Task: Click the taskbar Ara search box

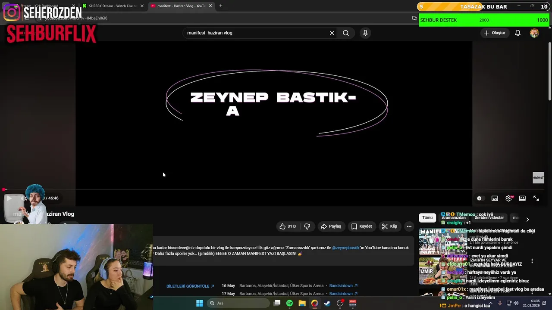Action: (237, 303)
